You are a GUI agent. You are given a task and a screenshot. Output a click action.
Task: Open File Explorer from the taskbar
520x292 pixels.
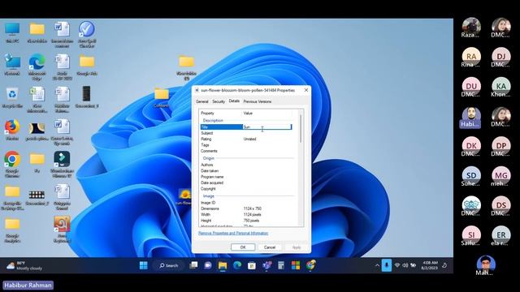223,265
